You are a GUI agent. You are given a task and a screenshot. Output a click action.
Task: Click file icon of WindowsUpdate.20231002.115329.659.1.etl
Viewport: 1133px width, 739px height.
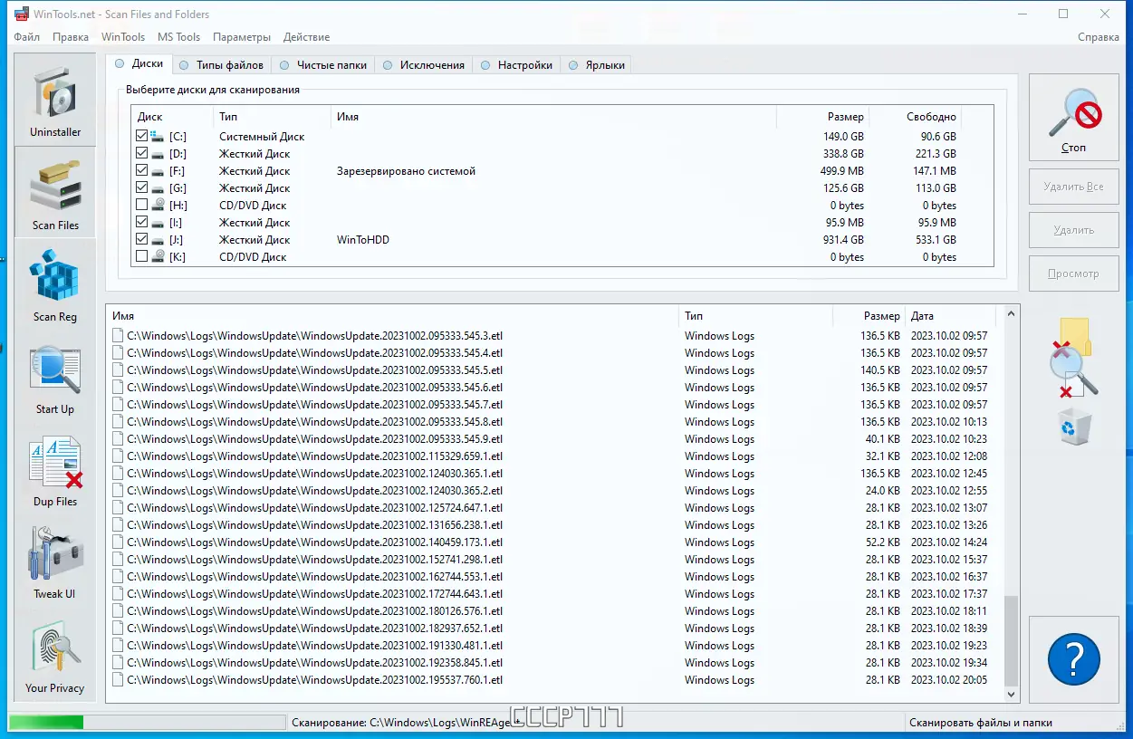click(x=118, y=456)
